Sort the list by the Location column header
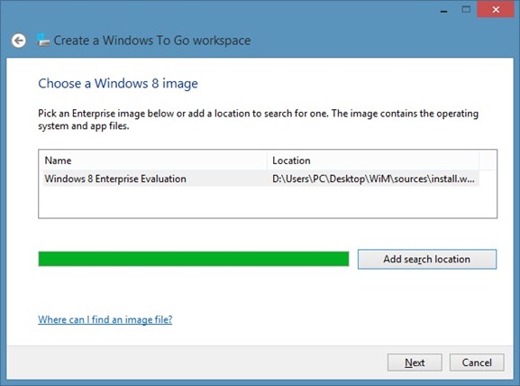Viewport: 520px width, 386px height. [373, 161]
